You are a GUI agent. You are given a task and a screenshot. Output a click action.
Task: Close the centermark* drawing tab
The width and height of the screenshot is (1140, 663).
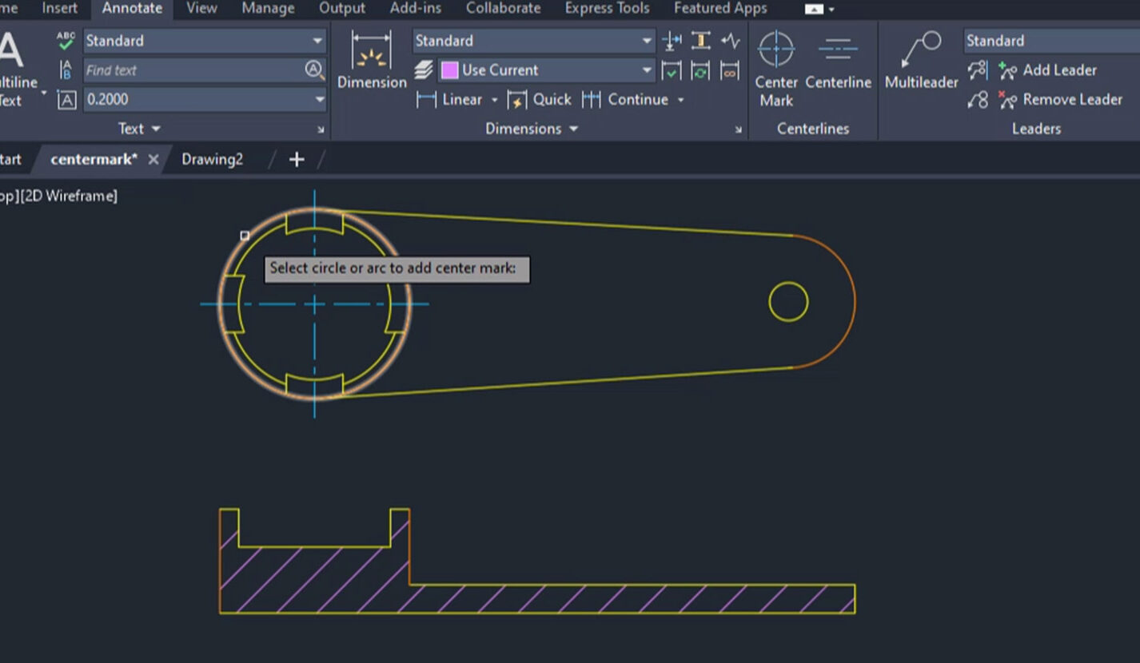coord(153,159)
